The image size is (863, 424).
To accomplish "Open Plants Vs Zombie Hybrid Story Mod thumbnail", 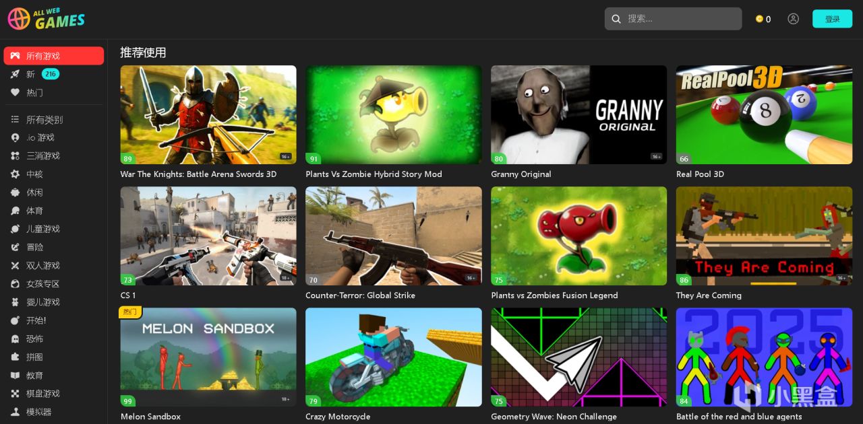I will (x=394, y=114).
